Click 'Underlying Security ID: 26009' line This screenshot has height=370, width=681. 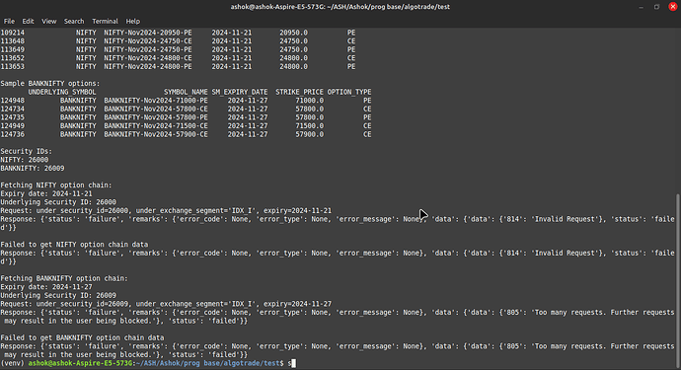(x=58, y=295)
